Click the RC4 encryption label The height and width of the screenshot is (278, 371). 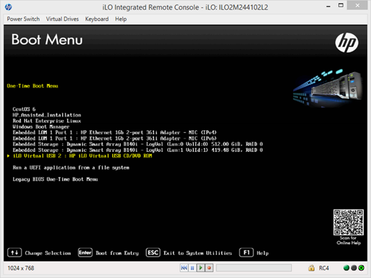324,268
